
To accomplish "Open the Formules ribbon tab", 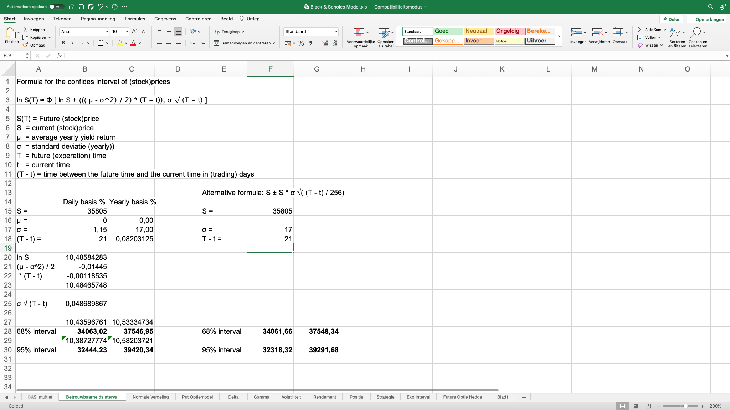I will pos(135,19).
